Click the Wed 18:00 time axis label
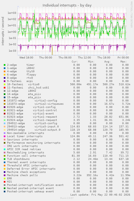Viewport: 134px width, 201px height. [26, 58]
